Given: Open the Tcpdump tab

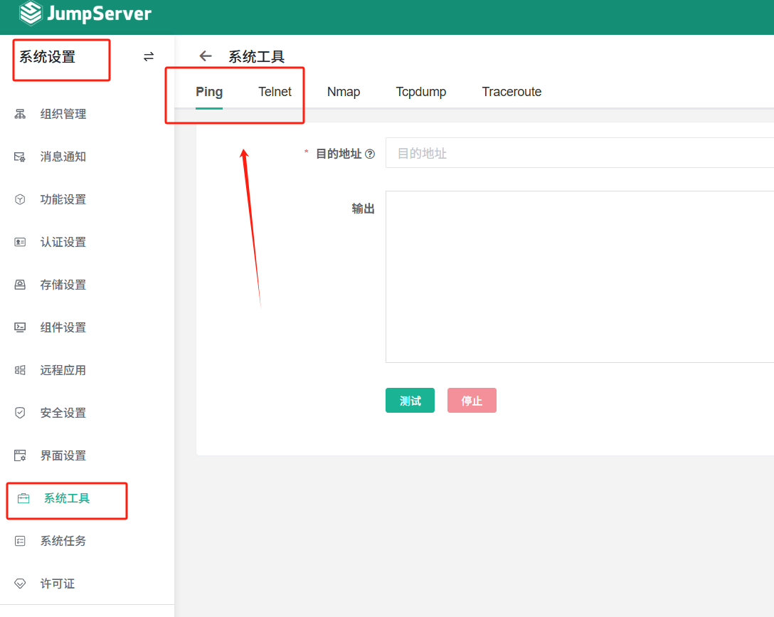Looking at the screenshot, I should point(421,92).
